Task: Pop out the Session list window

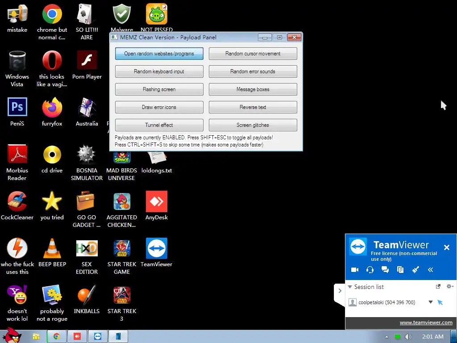Action: coord(438,286)
